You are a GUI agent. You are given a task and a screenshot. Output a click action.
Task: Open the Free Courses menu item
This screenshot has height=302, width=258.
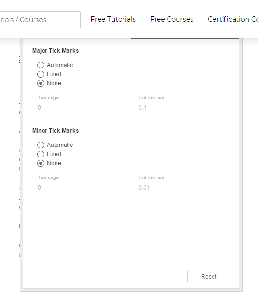tap(172, 19)
